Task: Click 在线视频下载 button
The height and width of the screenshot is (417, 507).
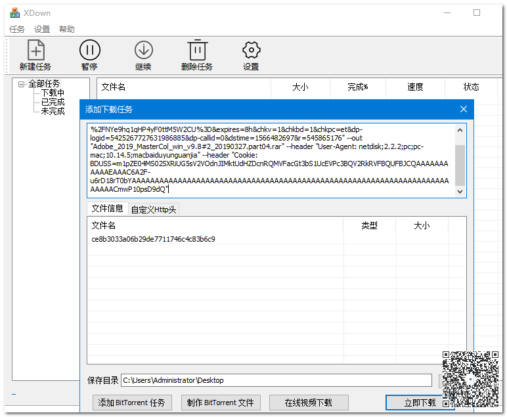Action: [x=309, y=403]
